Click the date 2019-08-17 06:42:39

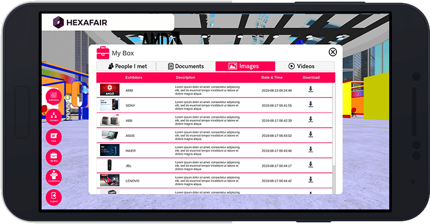point(277,121)
